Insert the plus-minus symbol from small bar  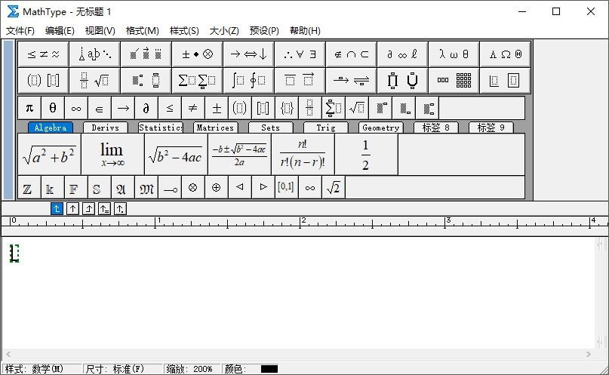click(x=217, y=108)
